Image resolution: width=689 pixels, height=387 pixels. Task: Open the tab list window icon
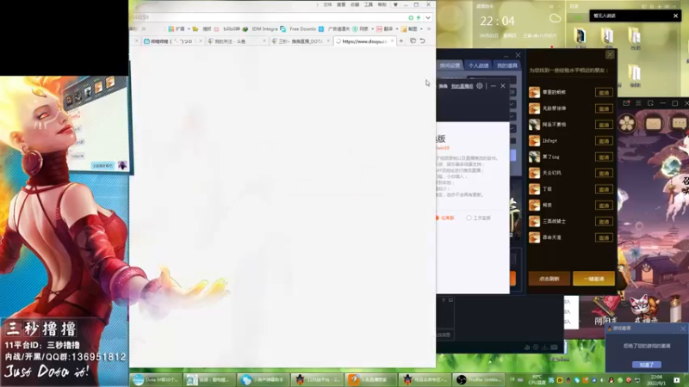[x=413, y=40]
